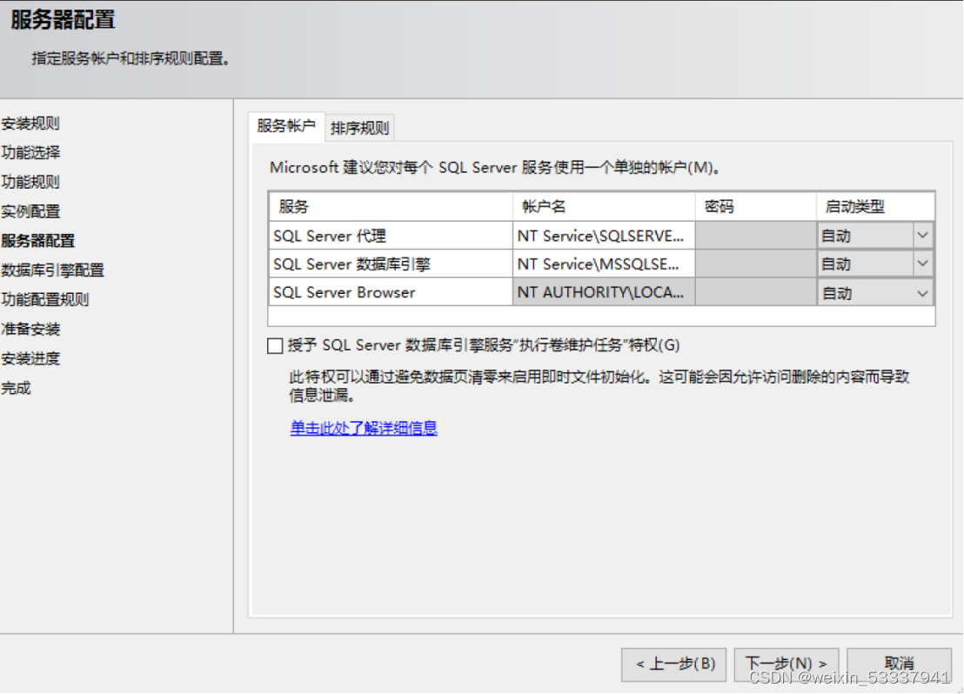Go back with the 上一步(B) button
964x694 pixels.
pyautogui.click(x=673, y=664)
